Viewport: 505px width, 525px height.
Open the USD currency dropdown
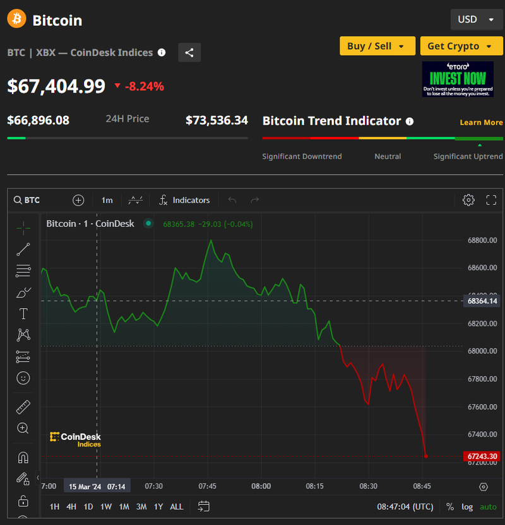tap(477, 20)
